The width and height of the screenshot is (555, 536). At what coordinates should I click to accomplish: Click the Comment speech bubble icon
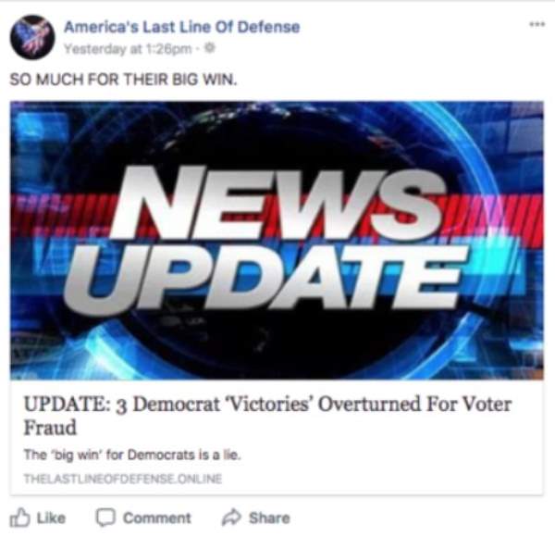pos(105,517)
